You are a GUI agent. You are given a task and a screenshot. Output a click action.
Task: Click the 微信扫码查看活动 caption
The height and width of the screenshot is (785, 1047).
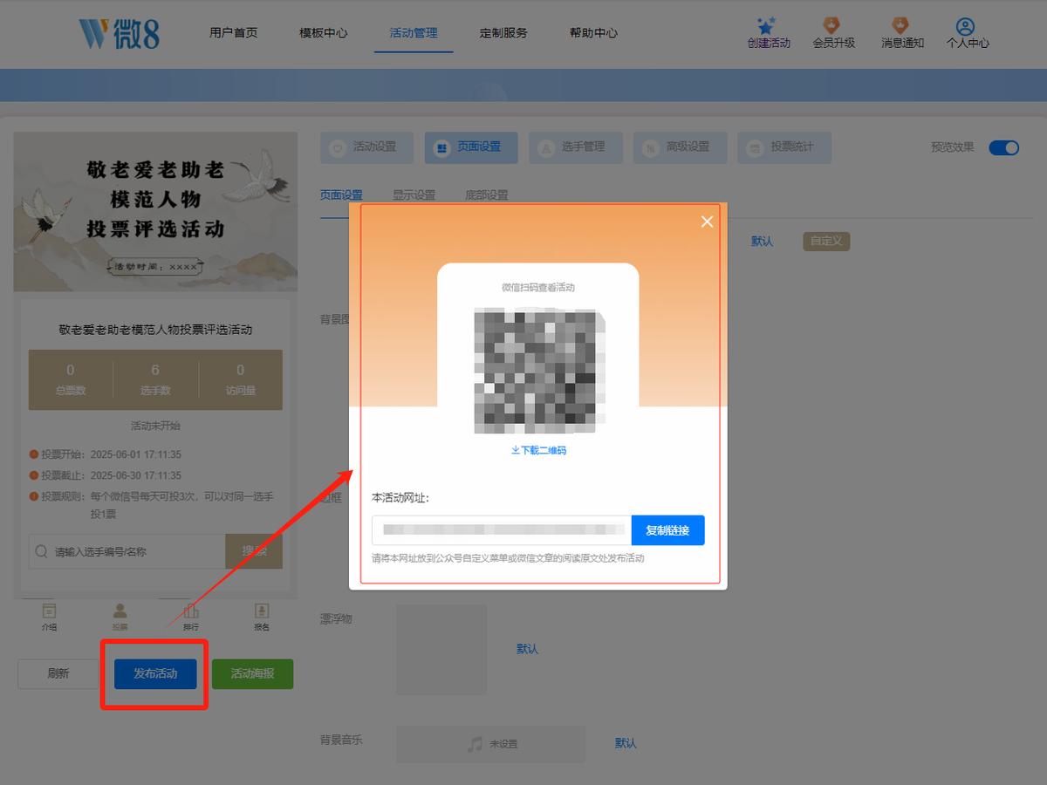538,287
